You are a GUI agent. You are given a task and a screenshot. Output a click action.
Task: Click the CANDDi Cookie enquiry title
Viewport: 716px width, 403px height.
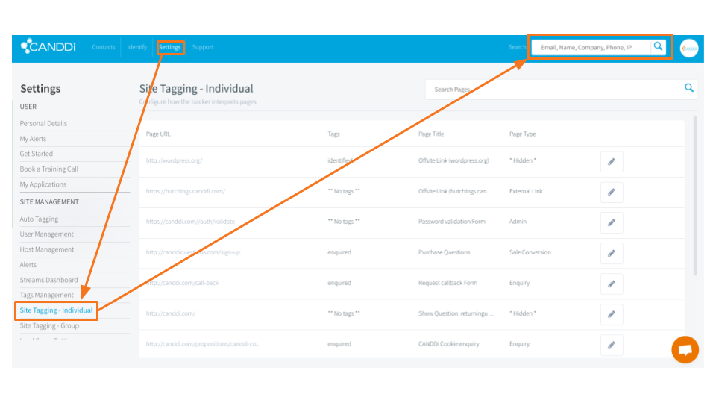[x=449, y=344]
